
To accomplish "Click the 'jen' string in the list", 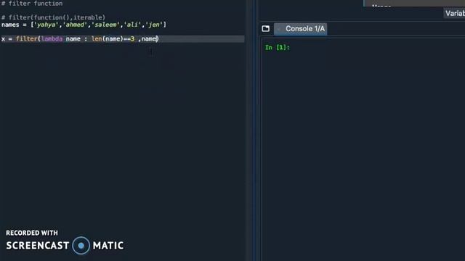I will pos(154,25).
